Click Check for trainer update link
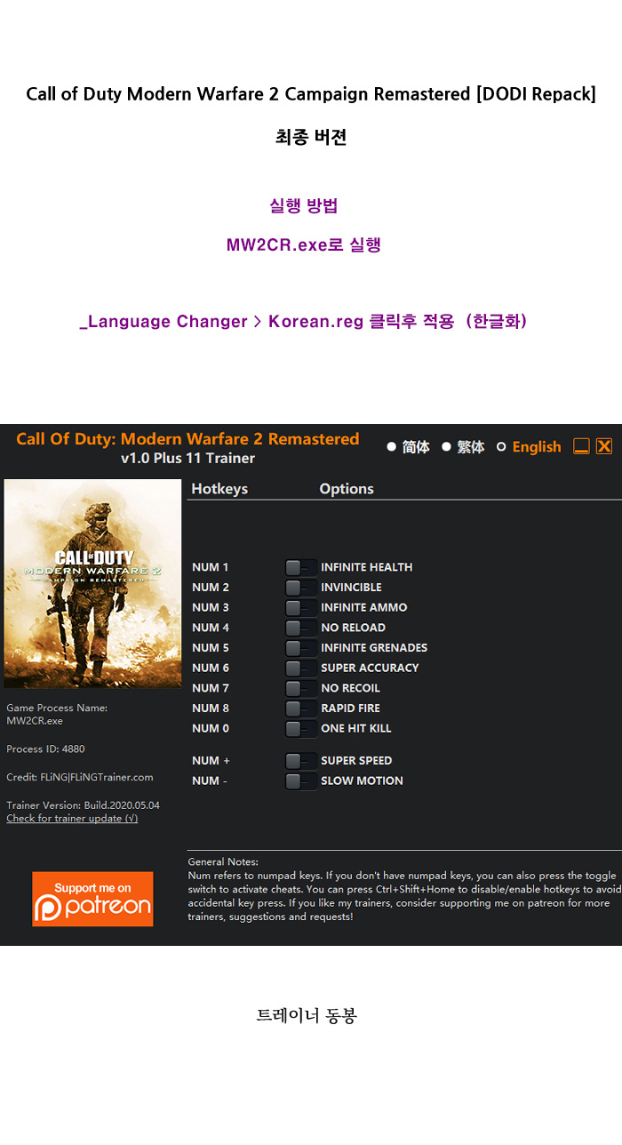Image resolution: width=622 pixels, height=1145 pixels. (72, 819)
